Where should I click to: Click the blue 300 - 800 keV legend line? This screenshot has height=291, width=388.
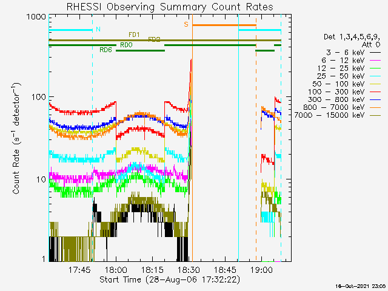pos(375,99)
